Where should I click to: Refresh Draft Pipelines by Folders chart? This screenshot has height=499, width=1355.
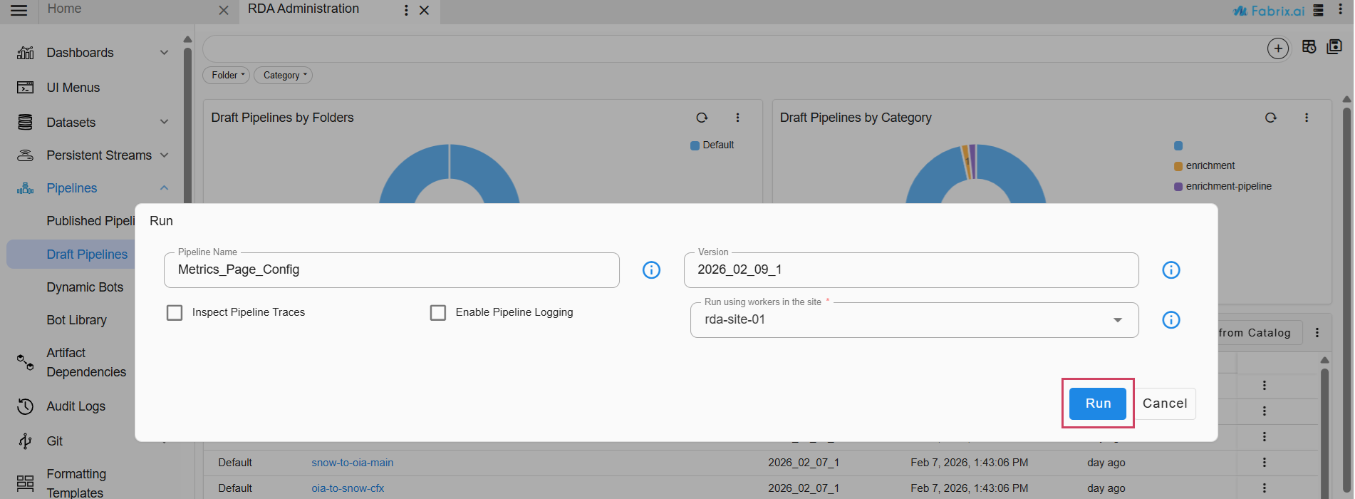pos(702,118)
